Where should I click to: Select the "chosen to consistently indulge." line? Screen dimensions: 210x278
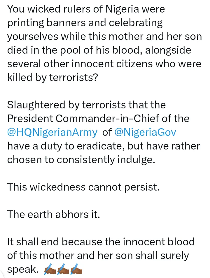(x=81, y=159)
